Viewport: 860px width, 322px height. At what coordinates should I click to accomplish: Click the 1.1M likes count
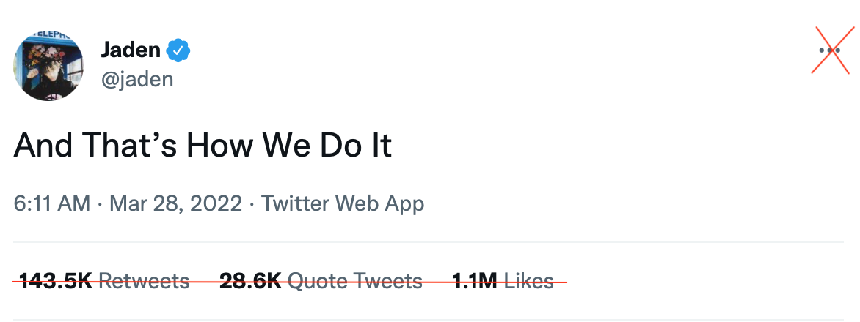(475, 280)
